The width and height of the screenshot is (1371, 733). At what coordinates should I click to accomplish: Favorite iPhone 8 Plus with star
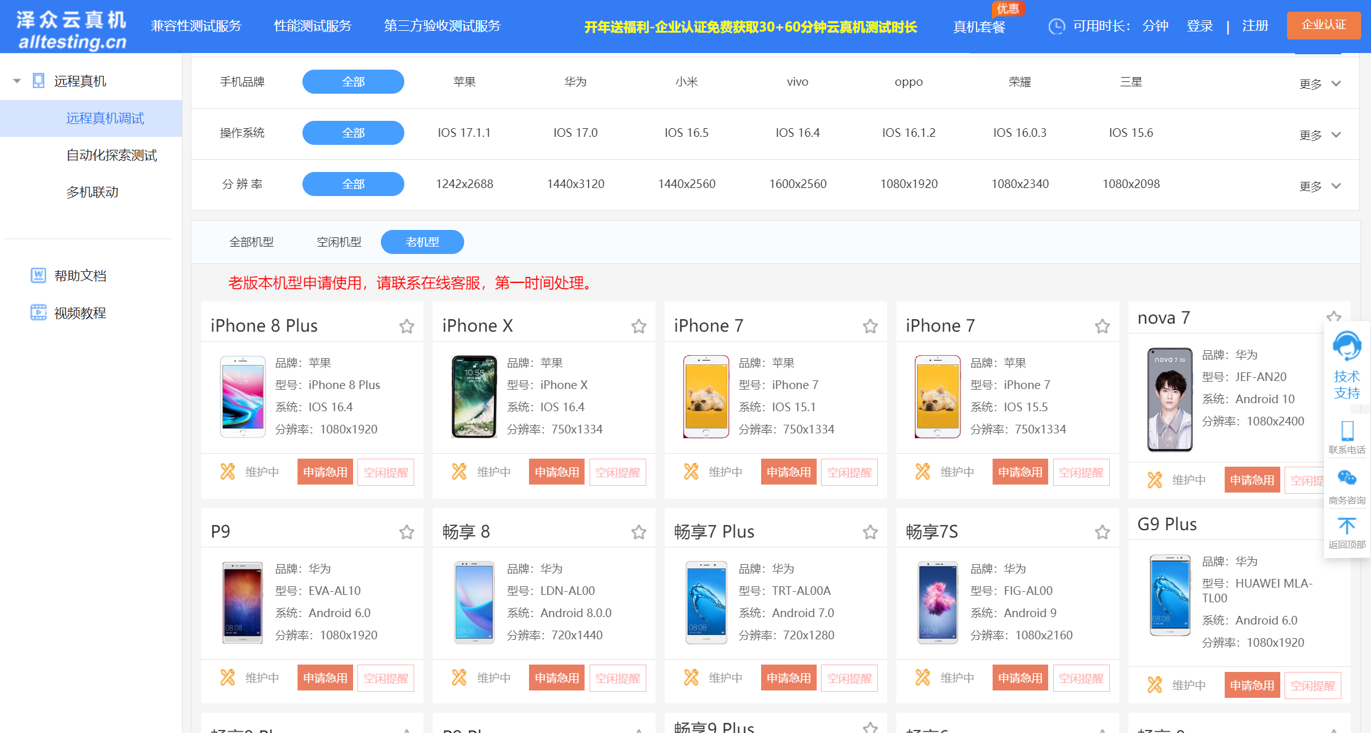pyautogui.click(x=406, y=326)
